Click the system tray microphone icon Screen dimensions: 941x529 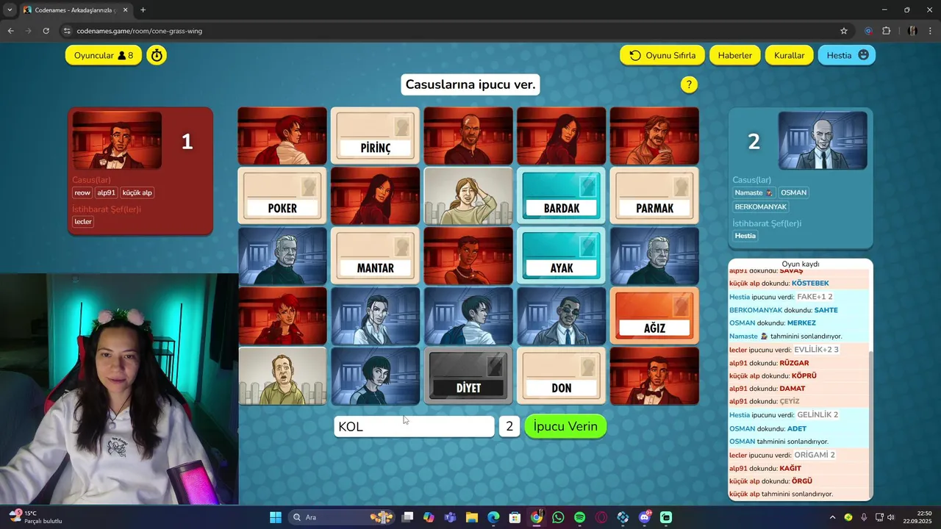pyautogui.click(x=863, y=517)
